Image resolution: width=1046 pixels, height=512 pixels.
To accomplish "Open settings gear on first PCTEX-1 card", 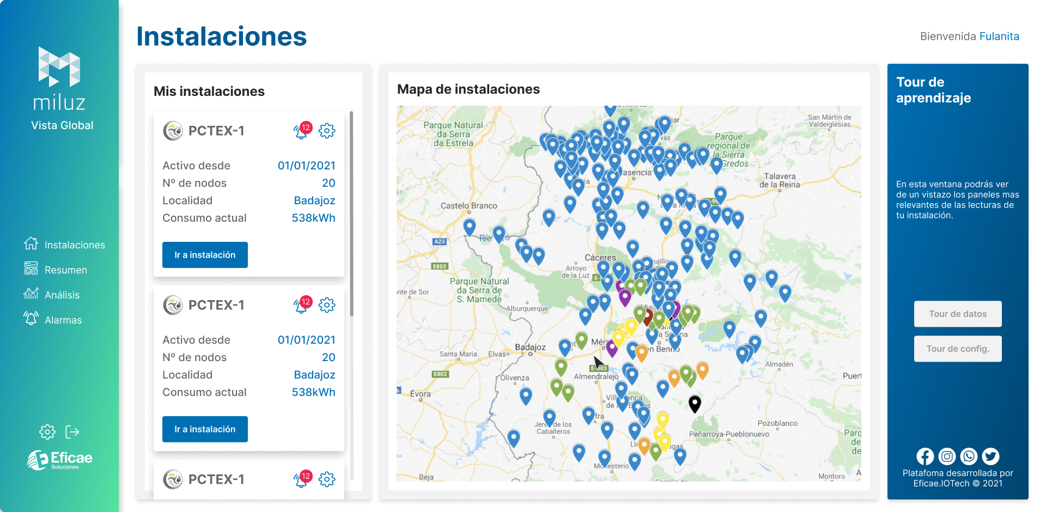I will coord(327,131).
